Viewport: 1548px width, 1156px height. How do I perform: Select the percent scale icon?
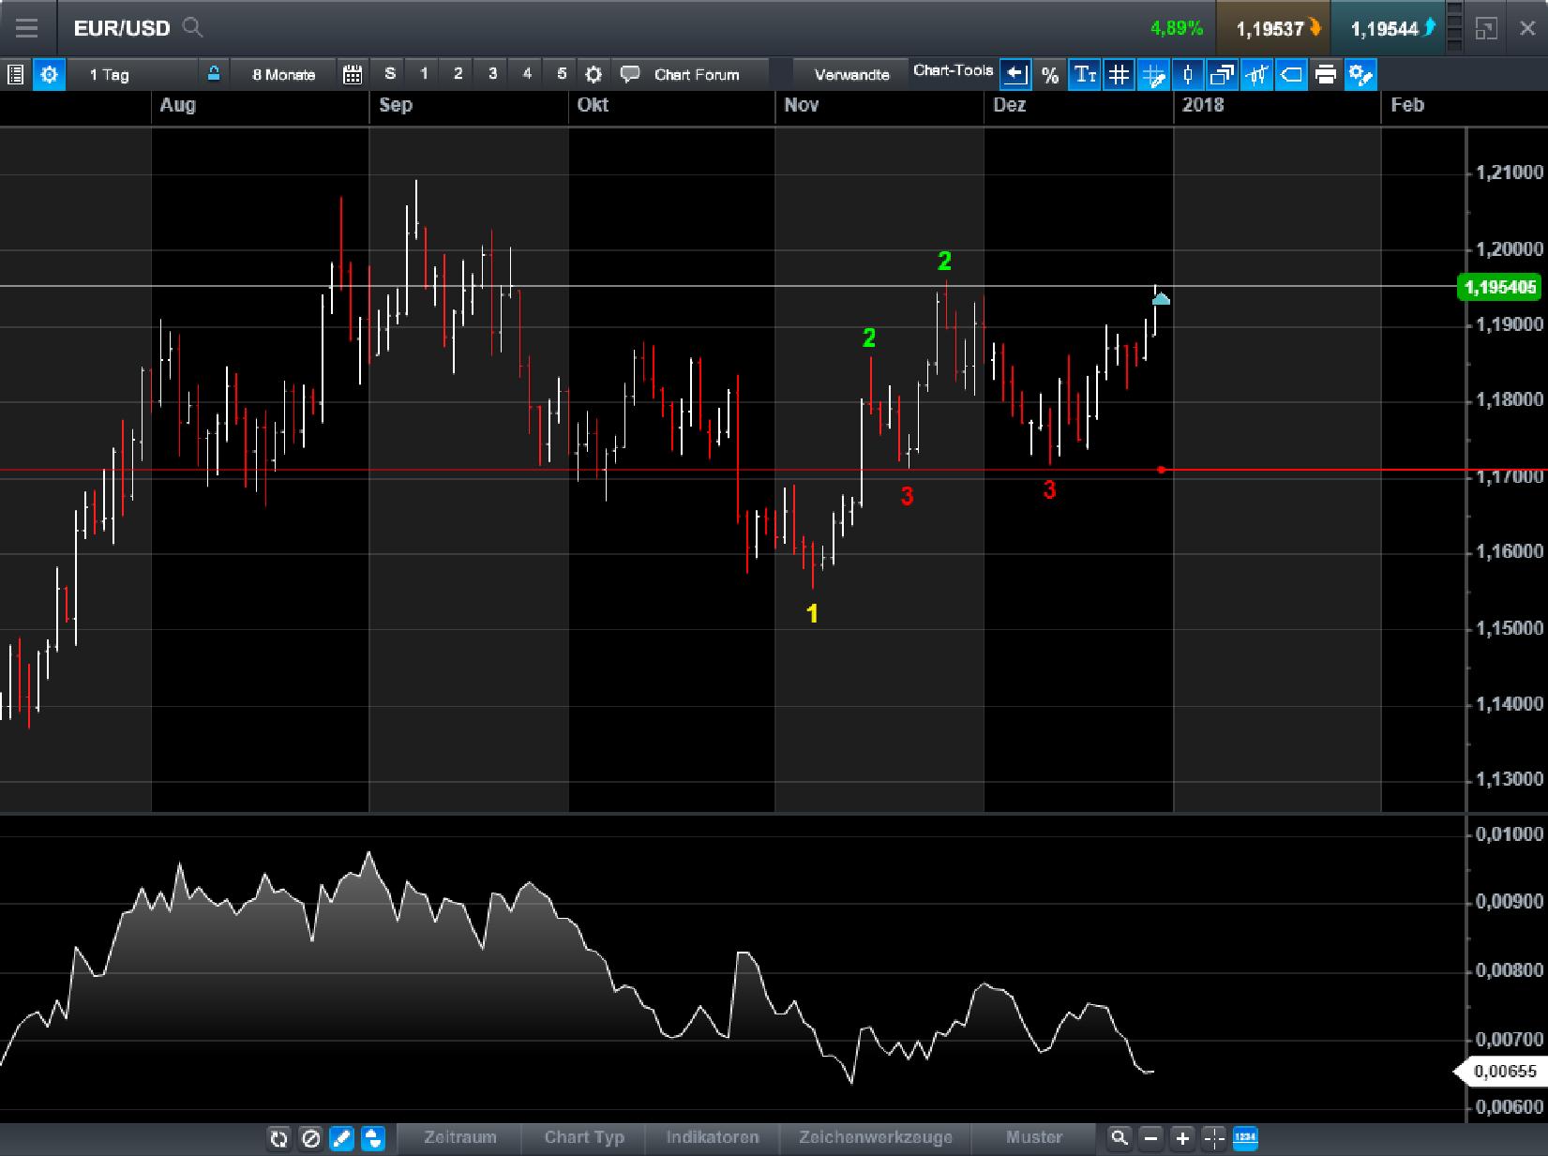(1051, 75)
